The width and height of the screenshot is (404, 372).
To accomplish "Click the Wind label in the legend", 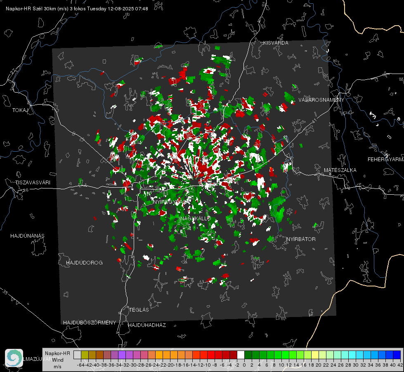I will [x=58, y=360].
